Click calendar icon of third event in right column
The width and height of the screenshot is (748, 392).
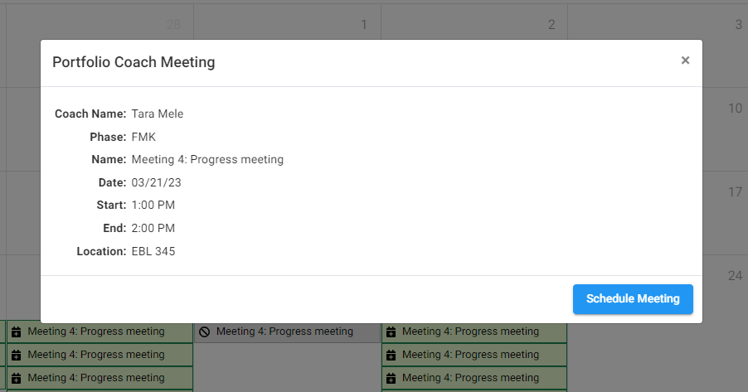(x=391, y=378)
